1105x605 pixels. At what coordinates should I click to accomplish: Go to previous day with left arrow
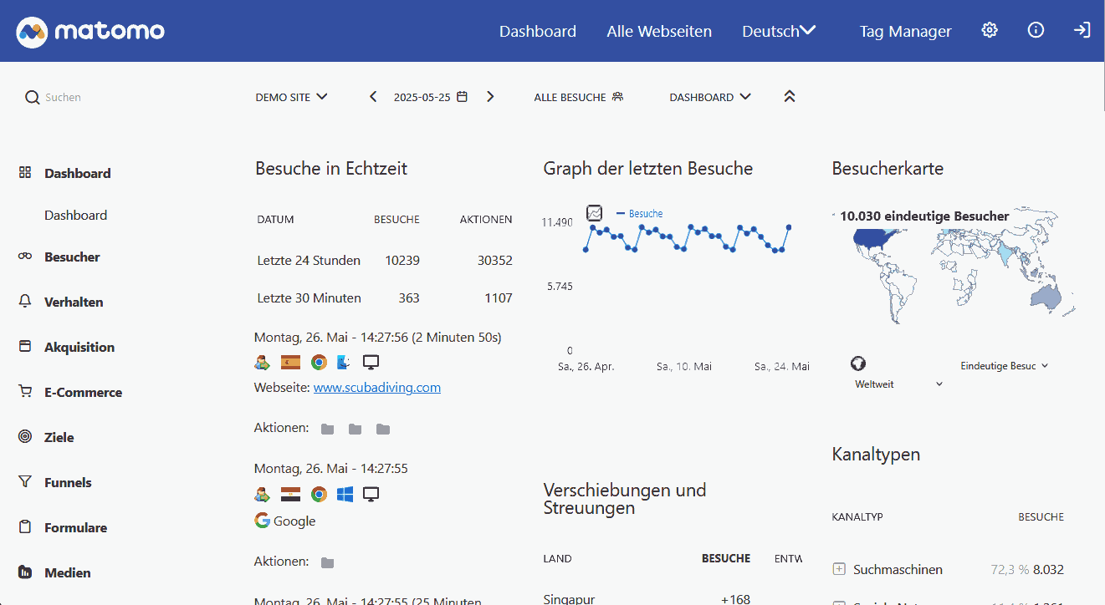coord(373,97)
